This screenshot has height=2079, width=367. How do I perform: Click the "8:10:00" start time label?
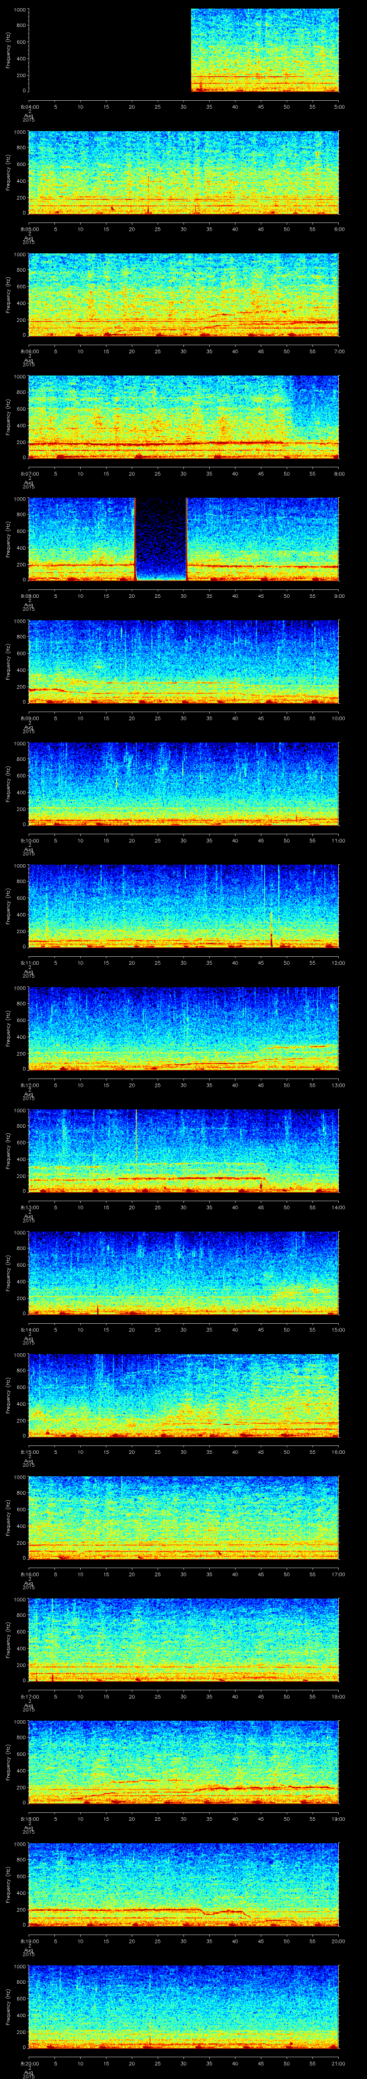(29, 840)
